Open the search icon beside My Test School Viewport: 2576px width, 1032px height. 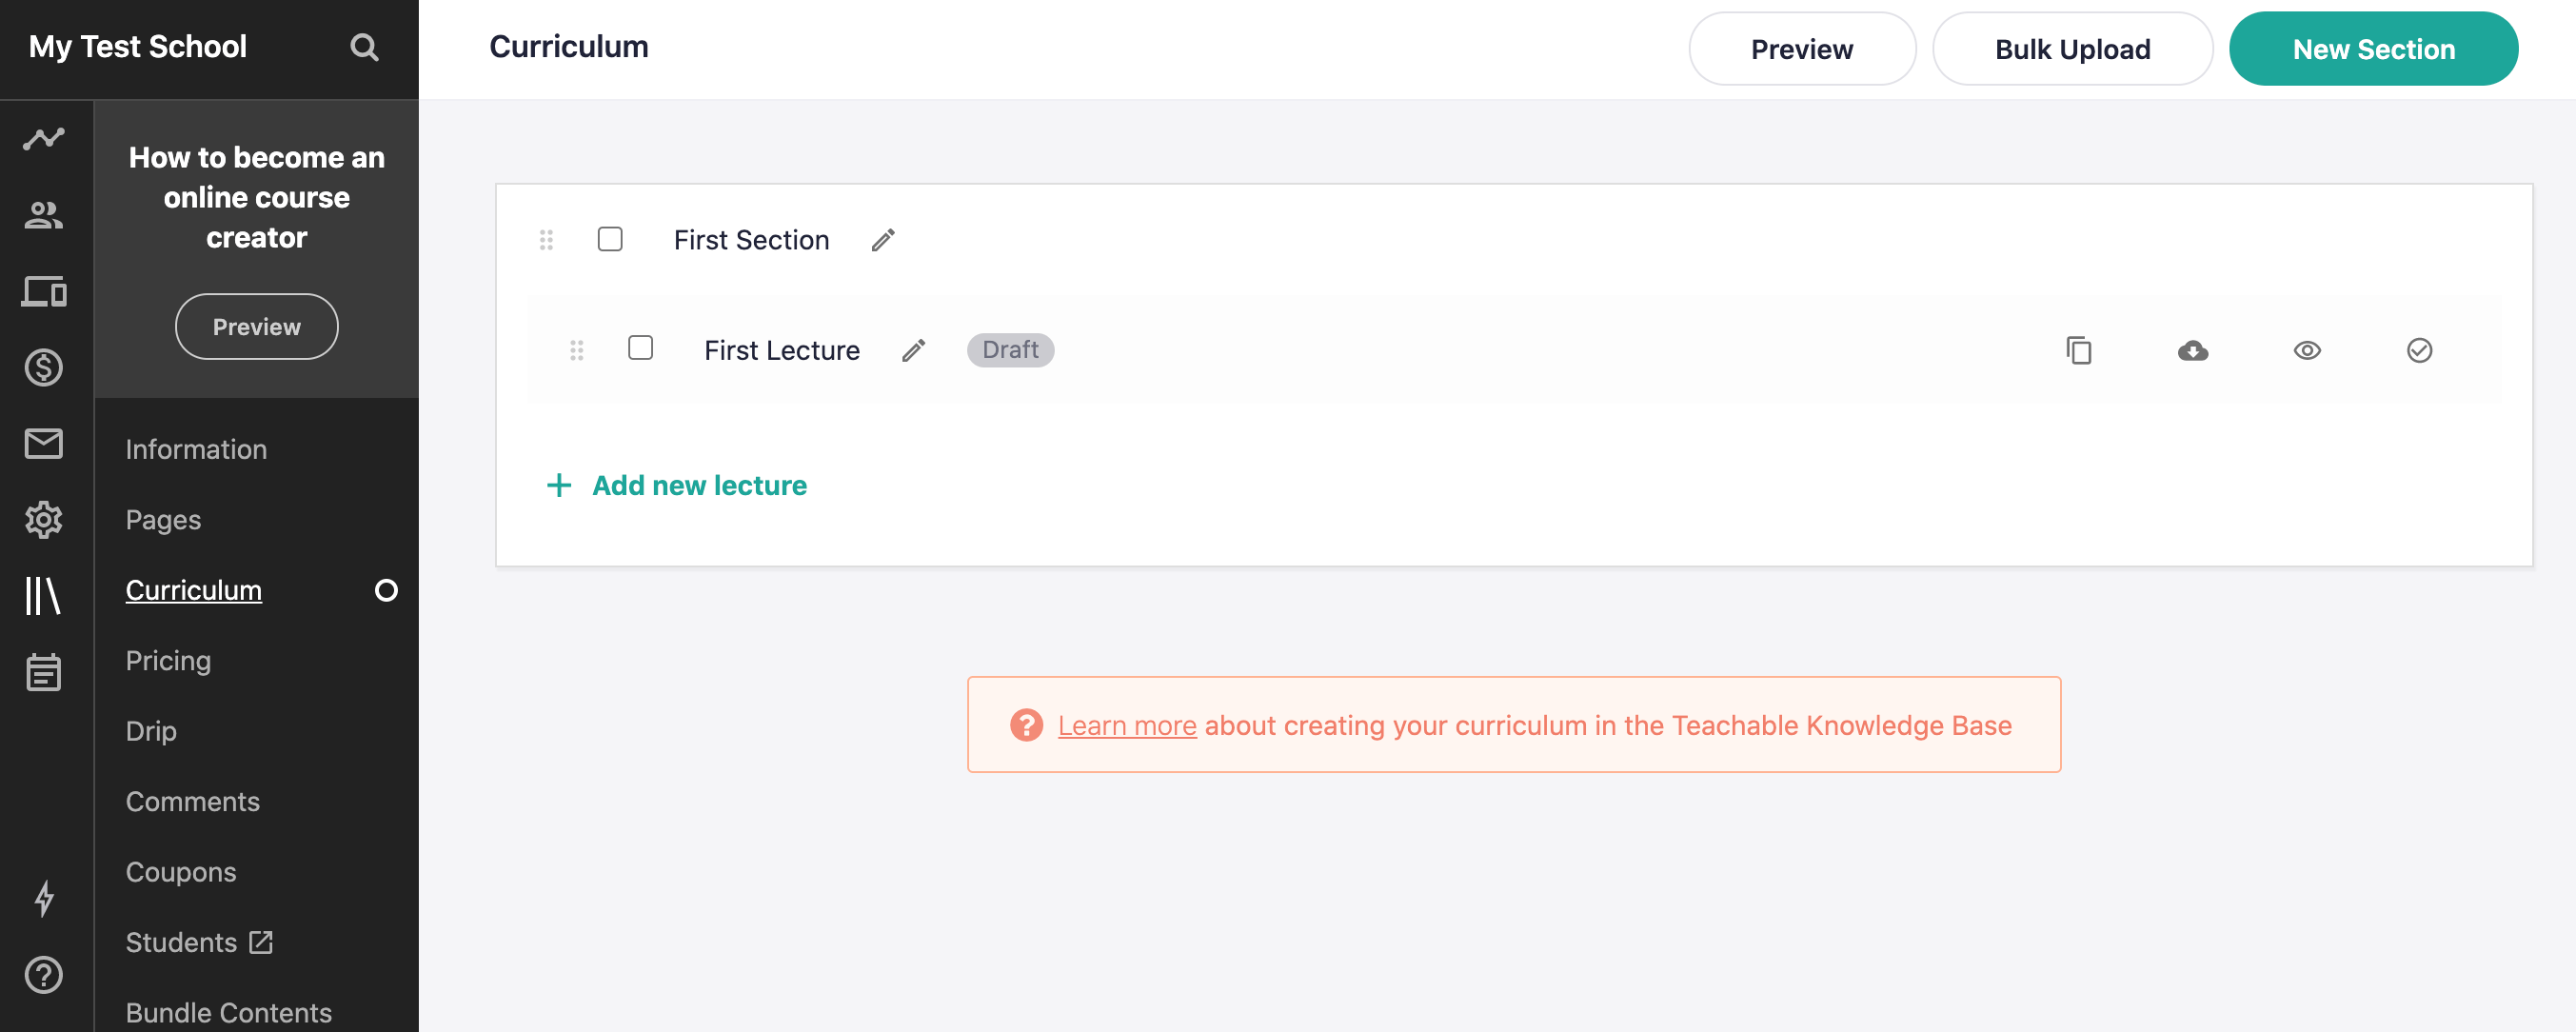364,47
